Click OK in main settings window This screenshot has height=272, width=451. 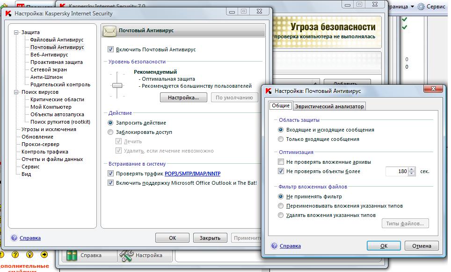click(x=172, y=238)
